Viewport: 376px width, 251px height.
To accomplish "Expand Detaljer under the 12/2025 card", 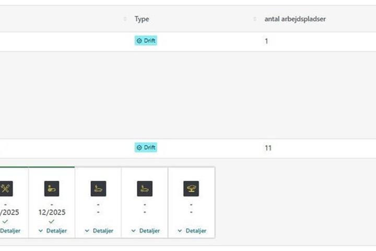I will [53, 231].
